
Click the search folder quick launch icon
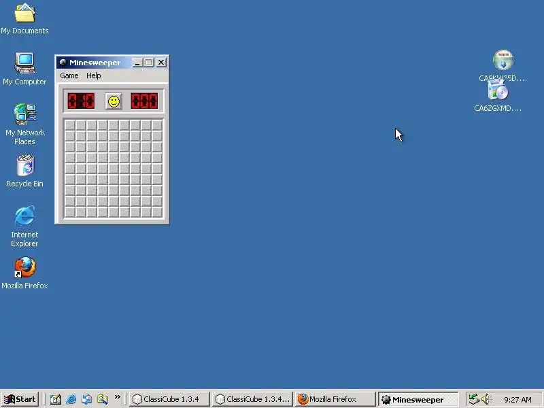point(103,399)
